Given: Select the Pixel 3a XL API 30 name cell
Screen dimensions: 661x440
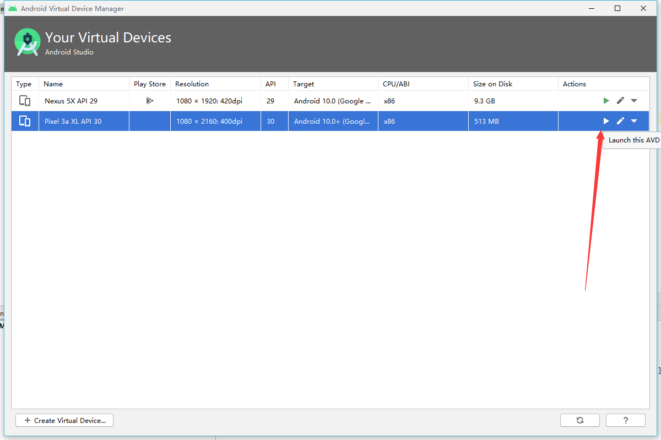Looking at the screenshot, I should 84,121.
